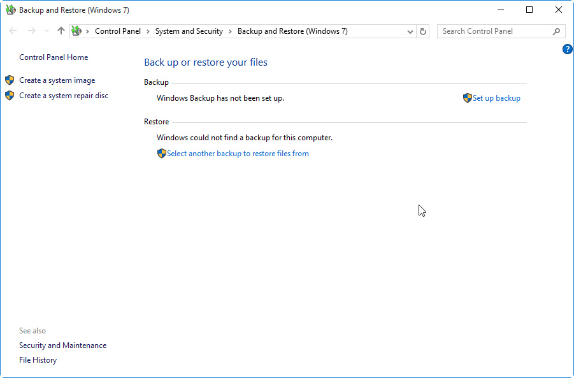This screenshot has width=574, height=378.
Task: Maximize the Backup and Restore window
Action: coord(529,10)
